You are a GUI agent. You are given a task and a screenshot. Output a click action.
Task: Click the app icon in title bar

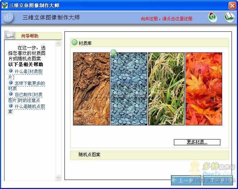[4, 5]
